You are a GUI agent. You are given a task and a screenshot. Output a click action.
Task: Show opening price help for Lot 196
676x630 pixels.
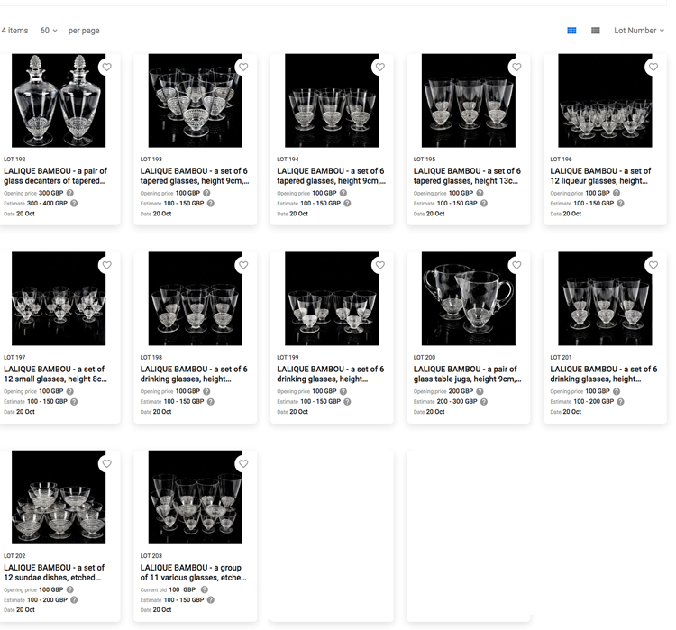click(x=617, y=193)
